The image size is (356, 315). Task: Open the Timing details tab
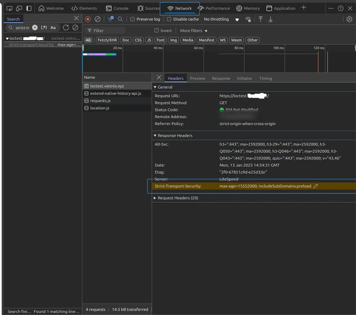(x=266, y=78)
